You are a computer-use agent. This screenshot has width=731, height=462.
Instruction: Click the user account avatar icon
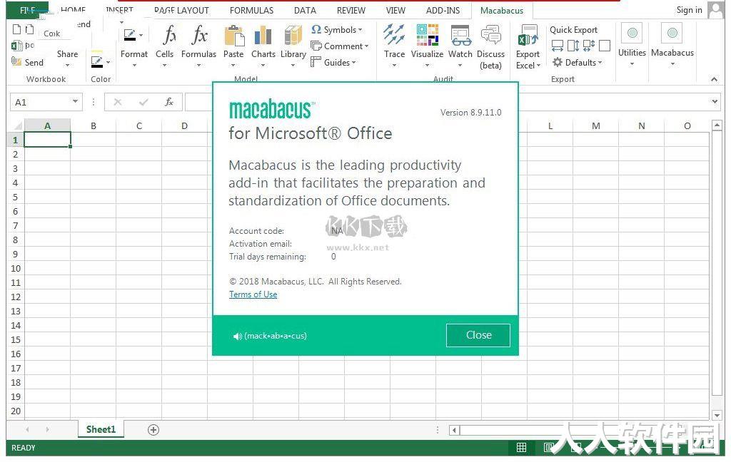pos(716,10)
